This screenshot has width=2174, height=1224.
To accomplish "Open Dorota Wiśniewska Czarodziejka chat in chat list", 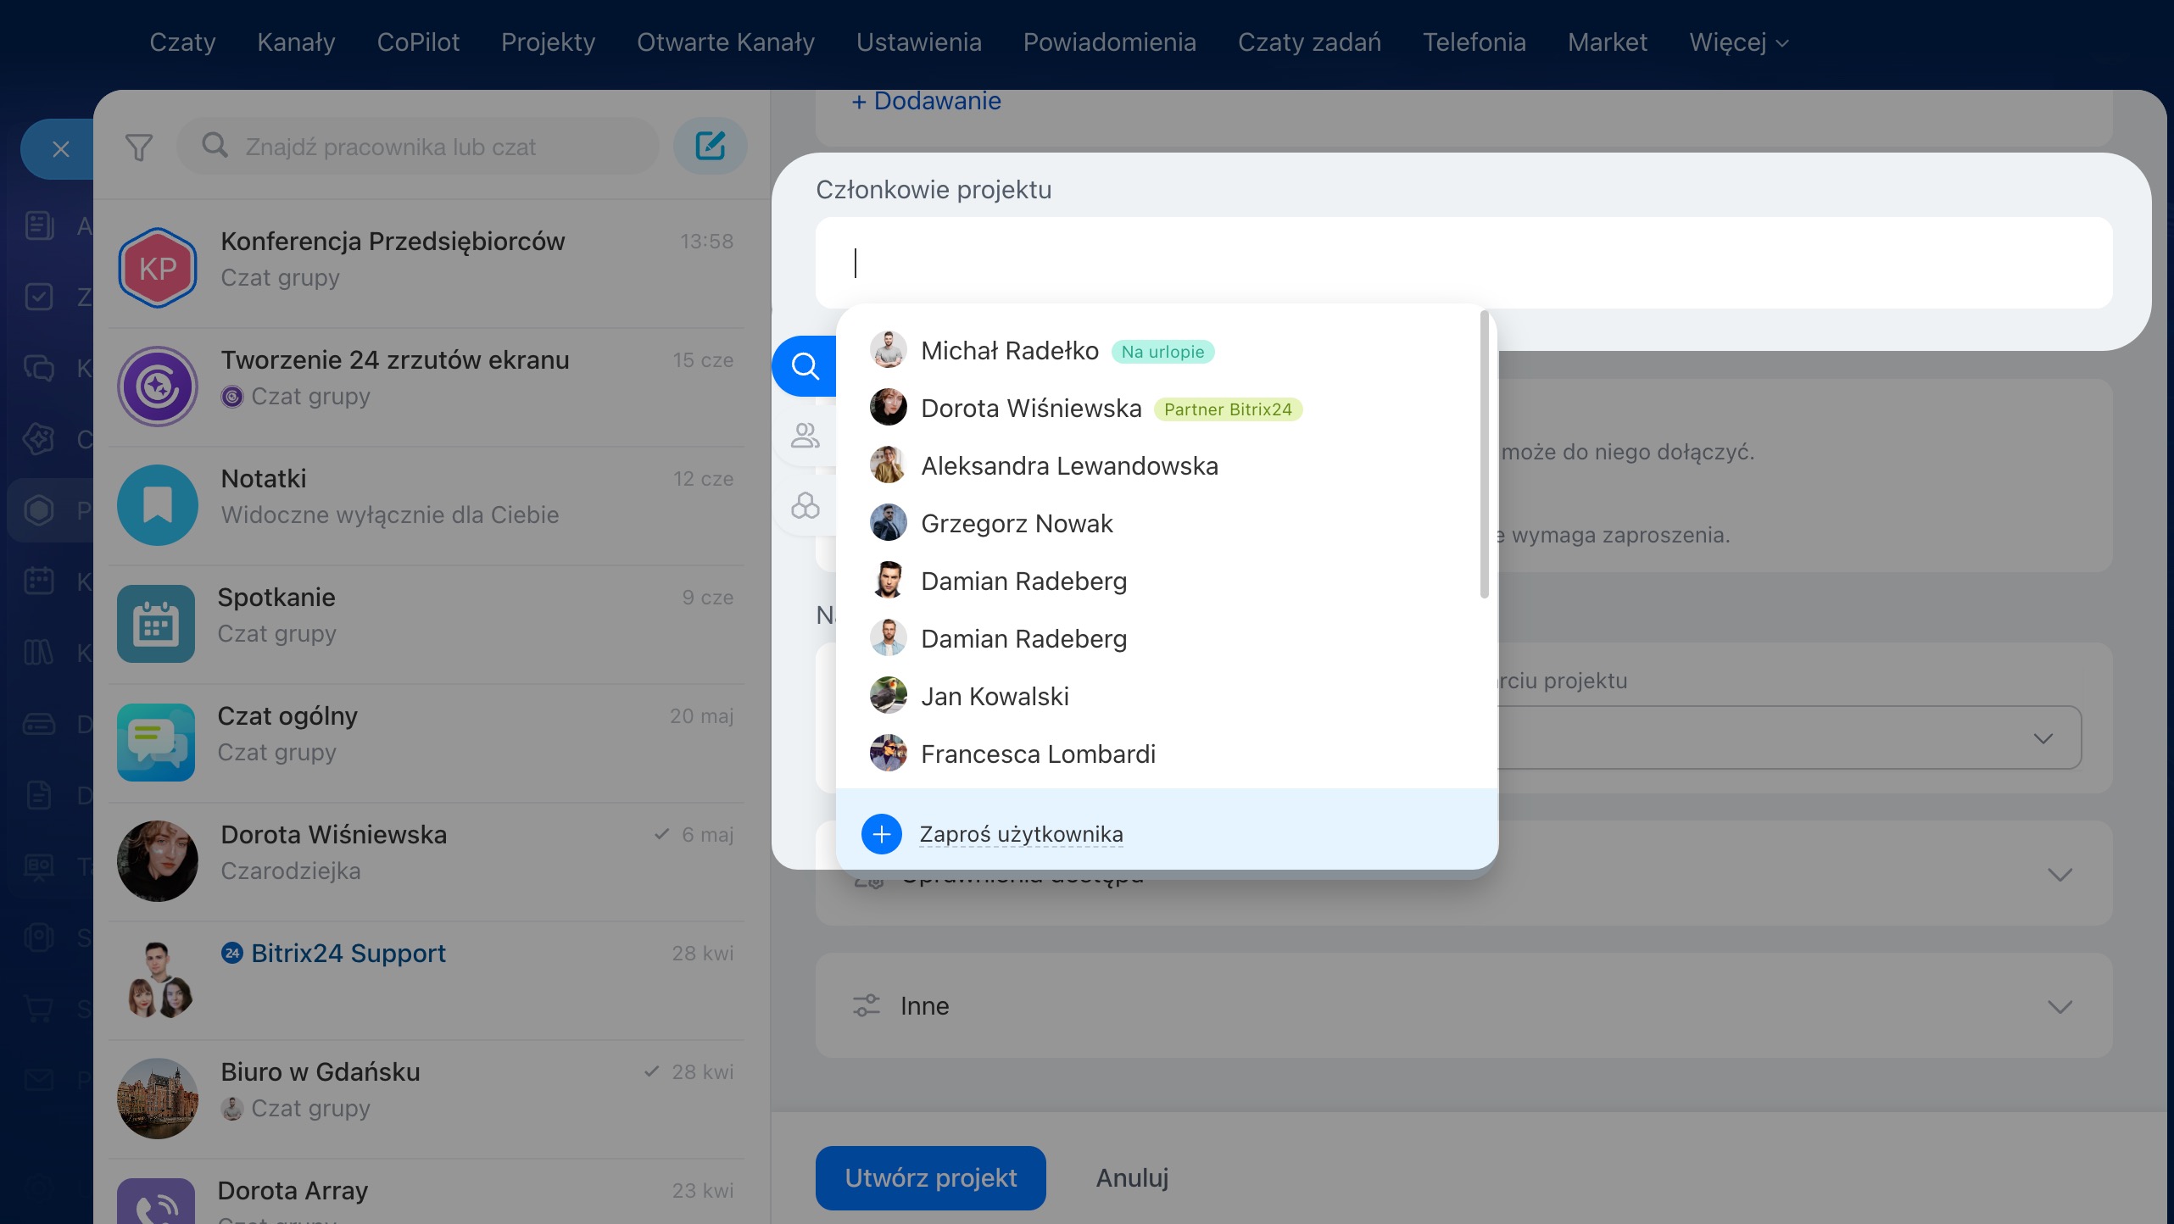I will pos(426,861).
